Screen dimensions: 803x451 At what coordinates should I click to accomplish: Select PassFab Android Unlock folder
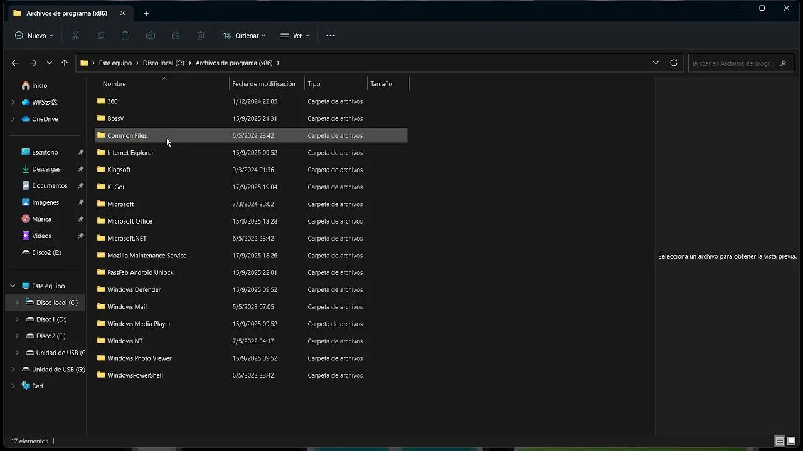(x=251, y=272)
